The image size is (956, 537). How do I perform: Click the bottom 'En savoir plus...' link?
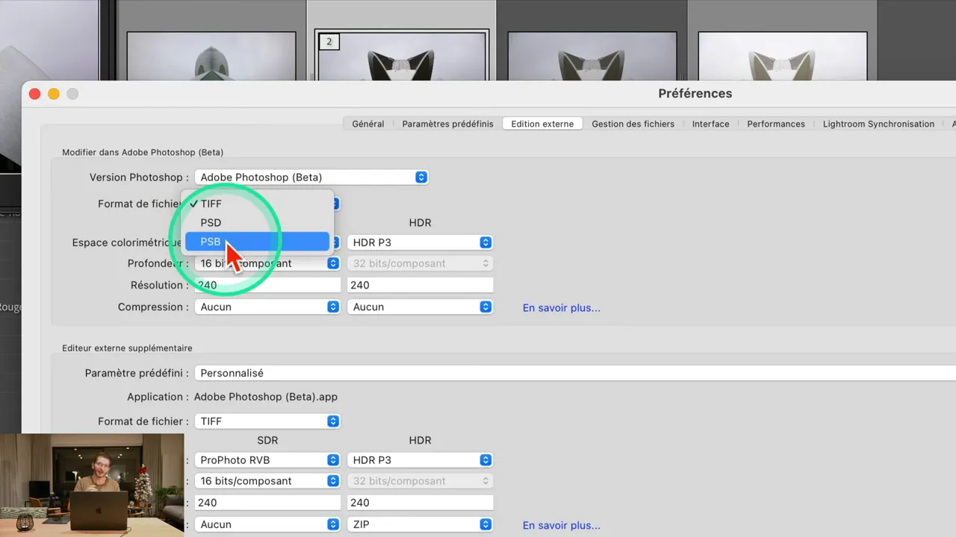point(561,525)
